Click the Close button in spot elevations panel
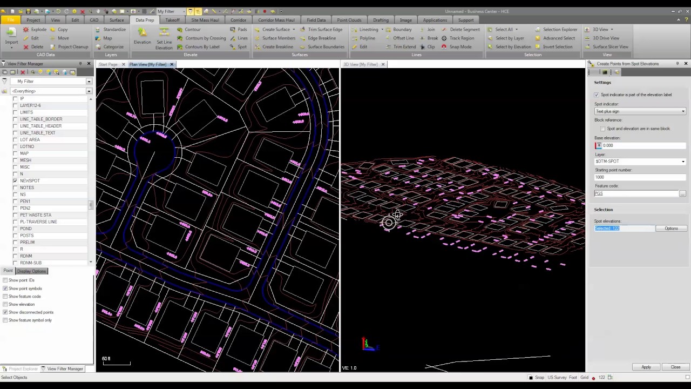This screenshot has height=389, width=691. point(675,367)
